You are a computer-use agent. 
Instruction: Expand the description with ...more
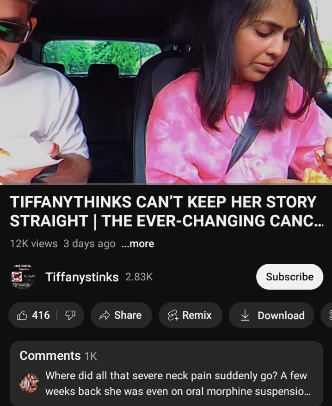[138, 244]
